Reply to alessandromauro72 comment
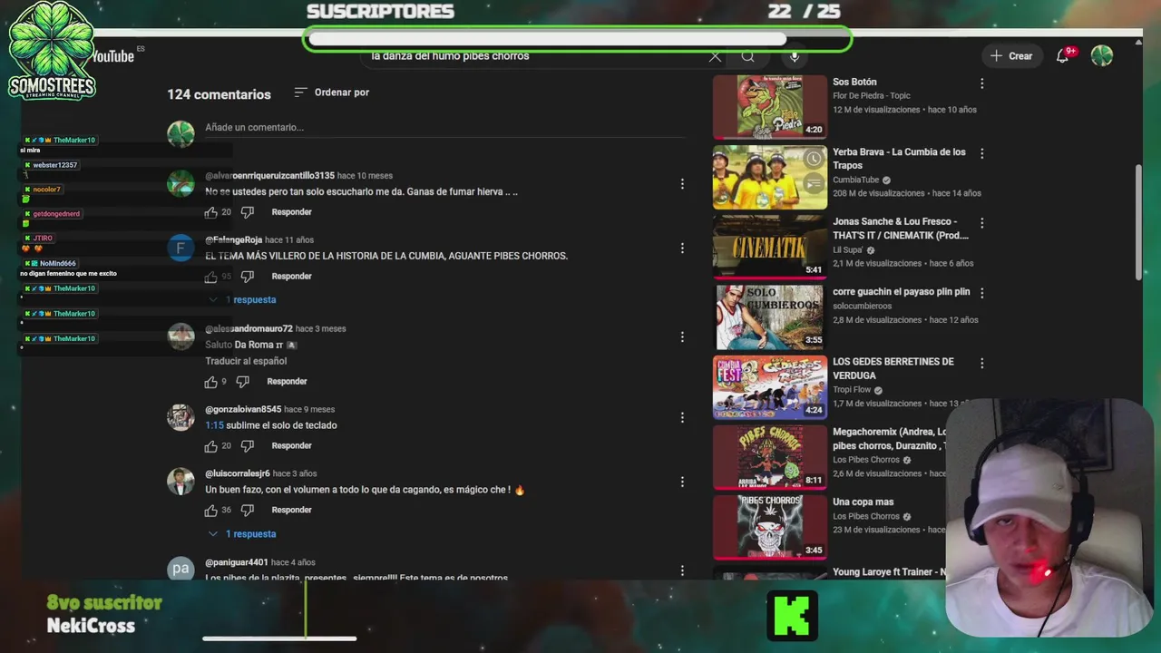The width and height of the screenshot is (1161, 653). pyautogui.click(x=287, y=382)
